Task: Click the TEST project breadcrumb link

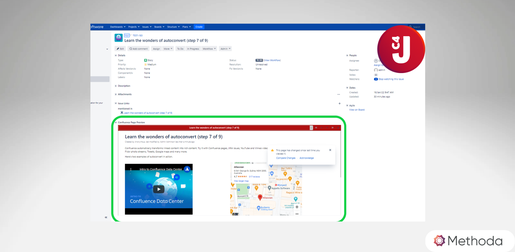Action: (x=127, y=36)
